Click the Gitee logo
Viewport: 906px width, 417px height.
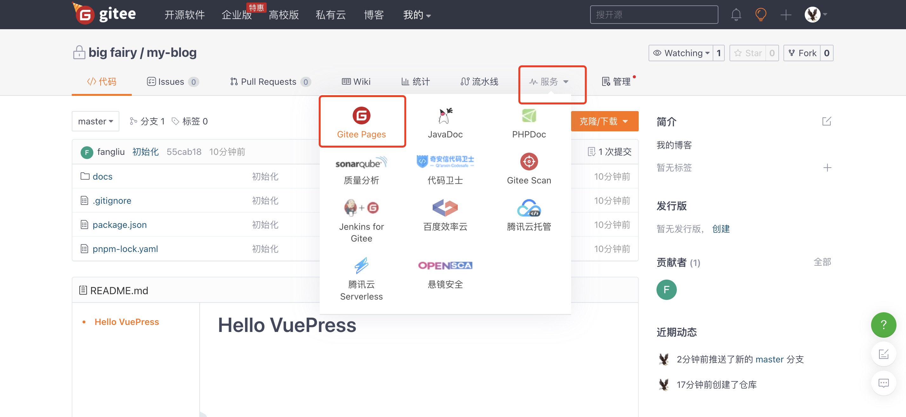(104, 14)
